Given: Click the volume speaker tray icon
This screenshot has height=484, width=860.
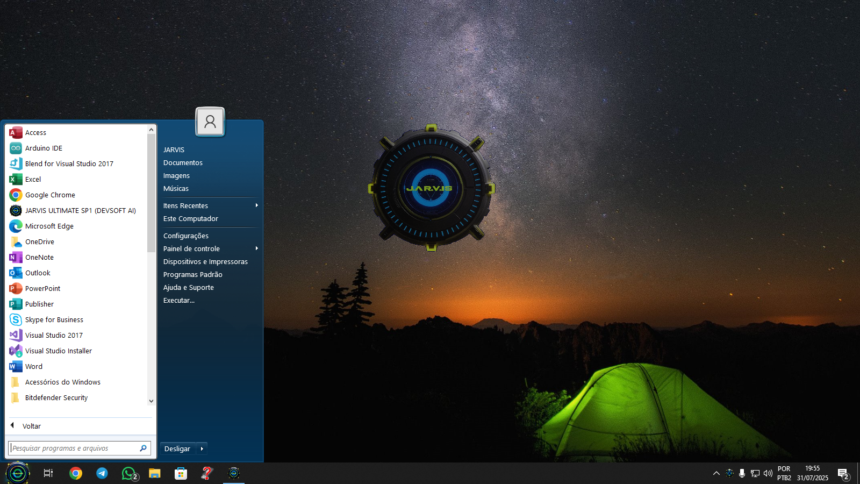Looking at the screenshot, I should tap(768, 473).
